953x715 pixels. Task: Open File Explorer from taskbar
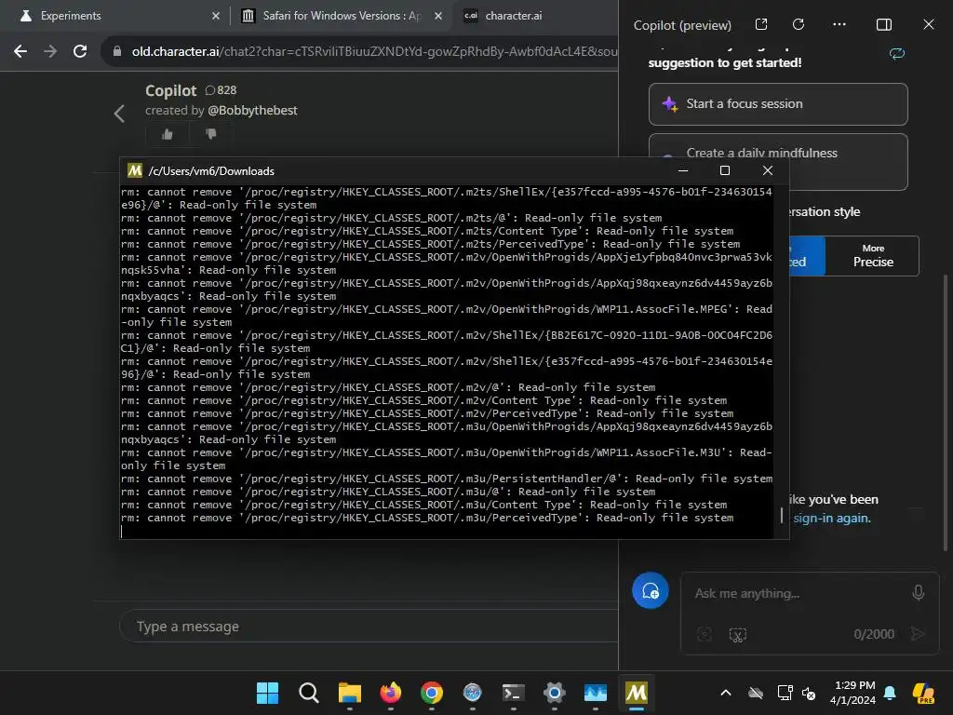[x=350, y=693]
